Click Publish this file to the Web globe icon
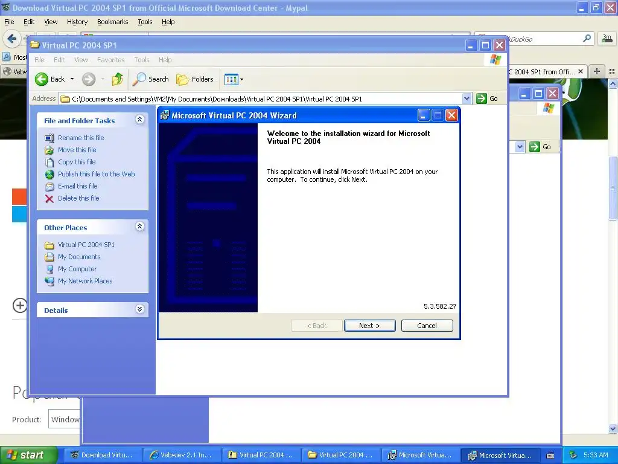 tap(49, 174)
